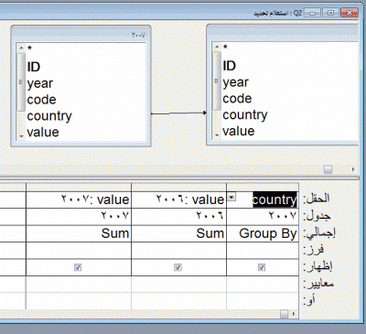Click the إظهار row label

coord(318,267)
